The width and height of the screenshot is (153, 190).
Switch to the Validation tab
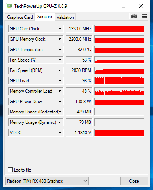[x=65, y=17]
